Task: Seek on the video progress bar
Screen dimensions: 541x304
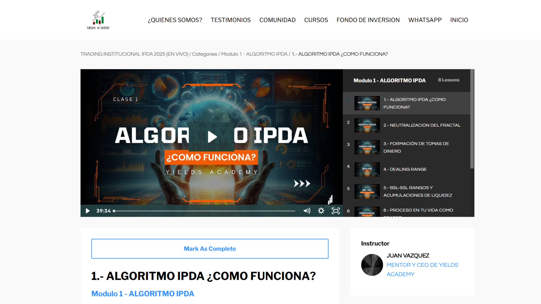Action: (204, 211)
